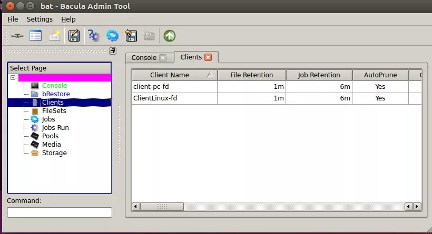This screenshot has width=432, height=234.
Task: Click the rightmost scrollbar arrow
Action: 417,207
